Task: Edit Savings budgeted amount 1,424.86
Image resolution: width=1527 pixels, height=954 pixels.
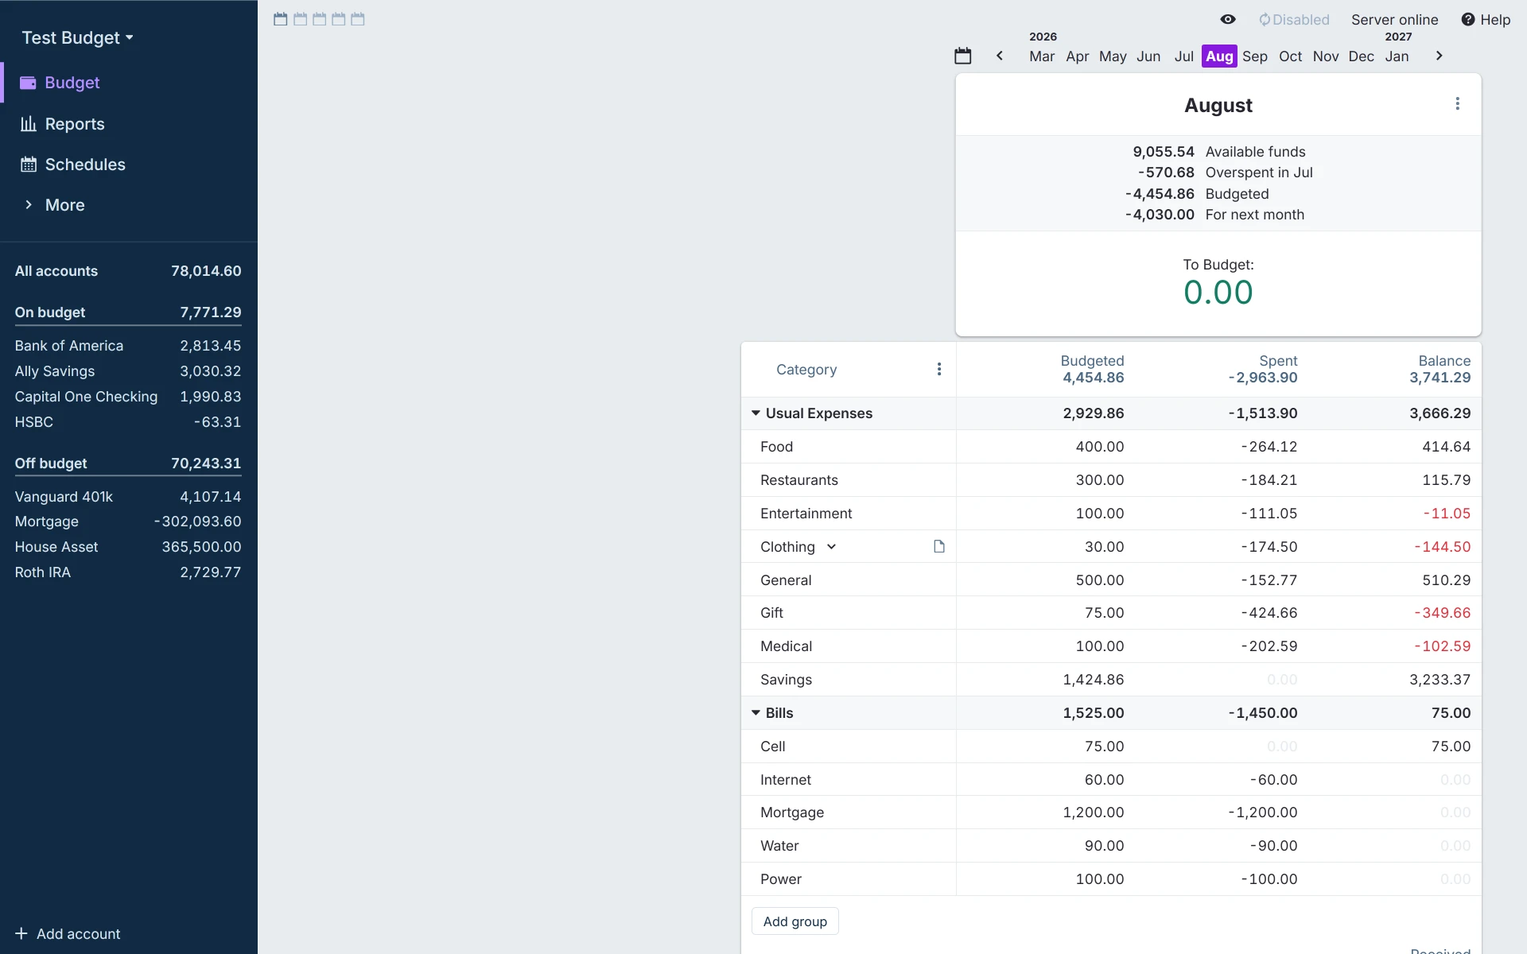Action: tap(1094, 680)
